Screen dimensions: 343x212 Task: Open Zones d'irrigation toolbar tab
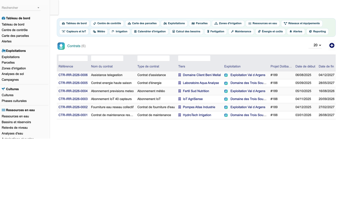[228, 23]
